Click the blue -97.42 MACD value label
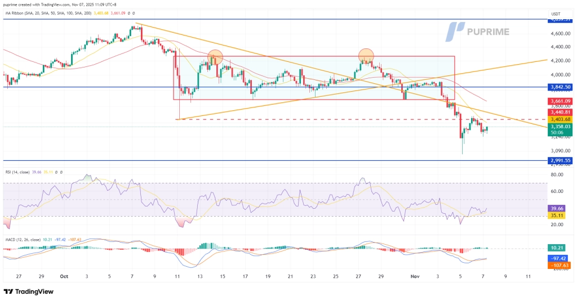577x301 pixels. pyautogui.click(x=560, y=258)
